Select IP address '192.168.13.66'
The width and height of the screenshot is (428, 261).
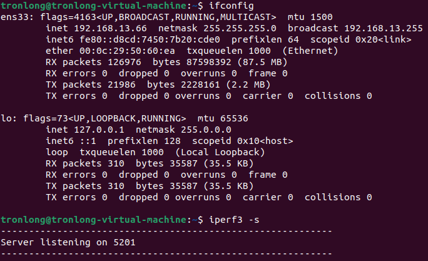tap(110, 28)
